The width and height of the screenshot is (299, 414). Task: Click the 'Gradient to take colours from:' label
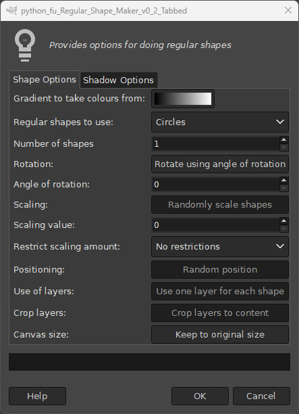pos(79,99)
